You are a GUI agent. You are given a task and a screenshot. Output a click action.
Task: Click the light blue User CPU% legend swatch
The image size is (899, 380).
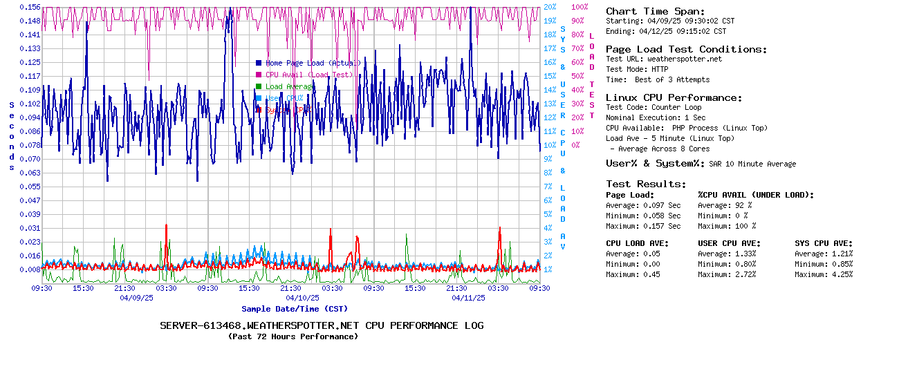pos(259,98)
